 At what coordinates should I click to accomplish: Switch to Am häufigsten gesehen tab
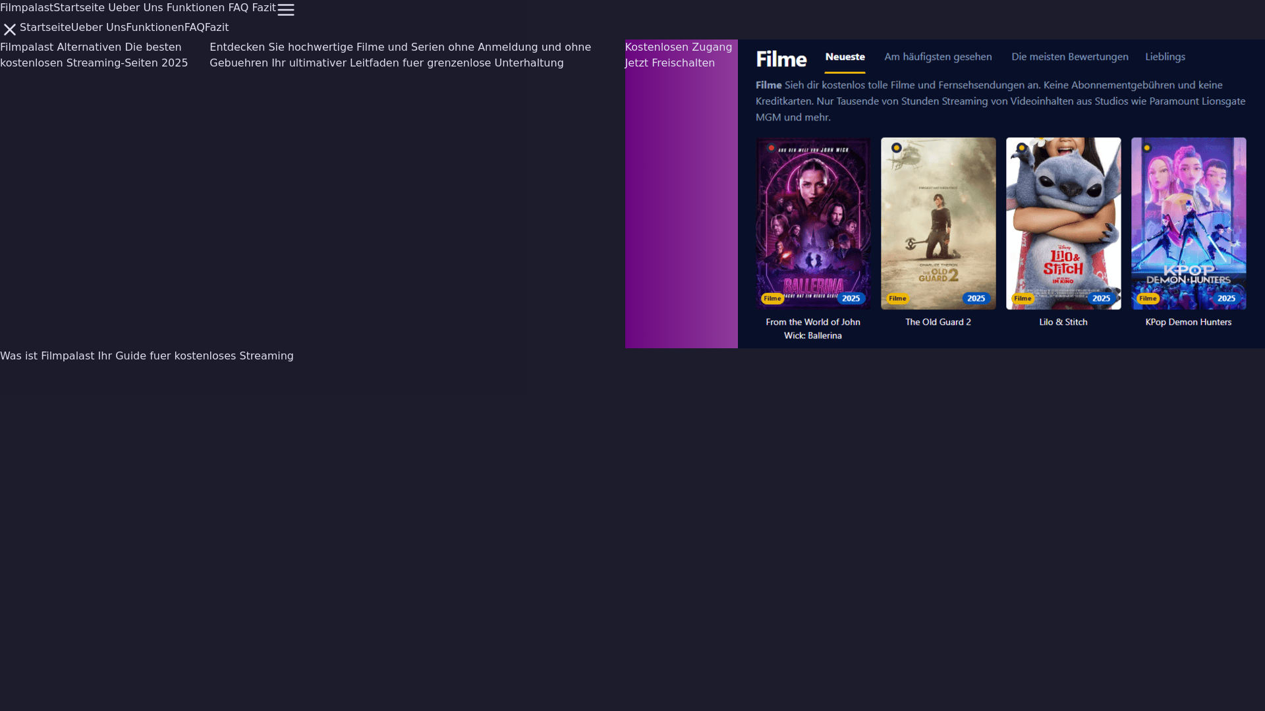click(938, 57)
